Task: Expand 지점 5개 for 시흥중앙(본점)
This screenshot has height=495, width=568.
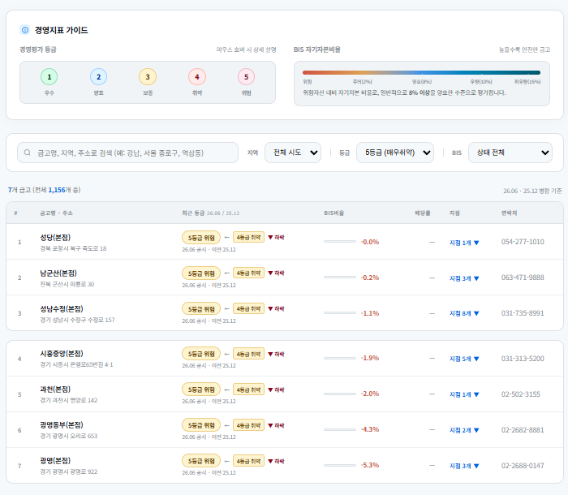Action: coord(464,359)
